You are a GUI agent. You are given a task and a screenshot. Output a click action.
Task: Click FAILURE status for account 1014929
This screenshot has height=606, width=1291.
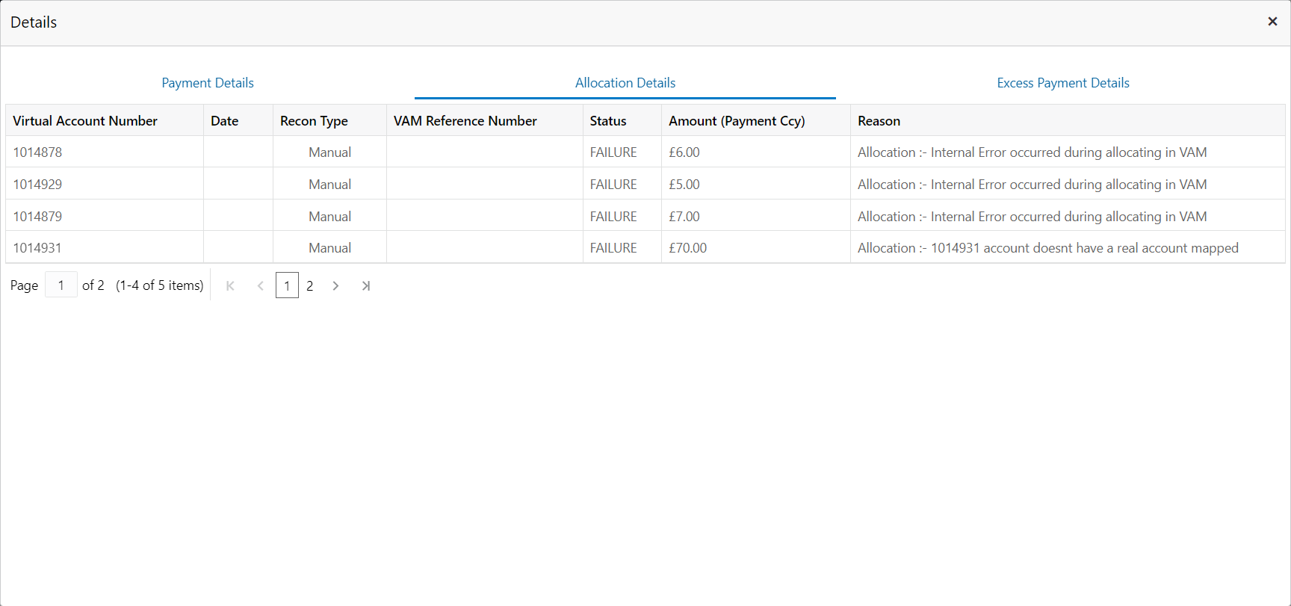click(x=613, y=184)
